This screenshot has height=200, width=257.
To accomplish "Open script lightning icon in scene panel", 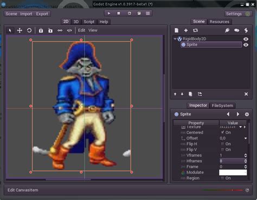I will coord(246,30).
